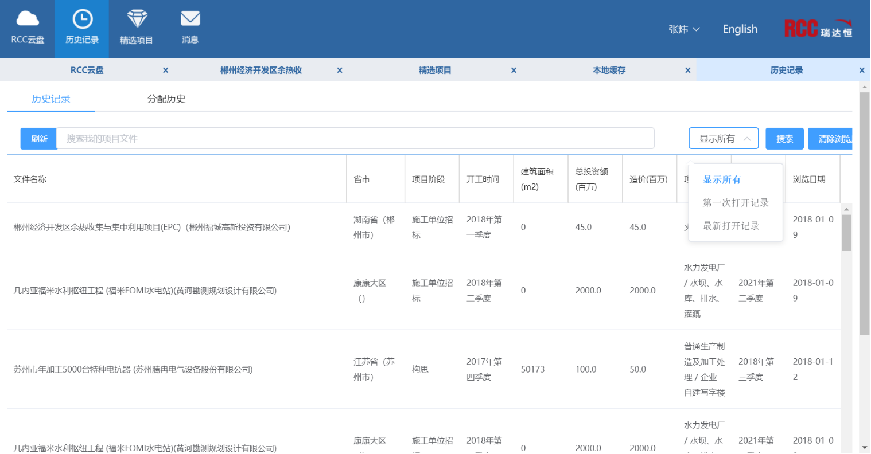This screenshot has width=871, height=454.
Task: Close the RCC云盘 page tab
Action: 165,70
